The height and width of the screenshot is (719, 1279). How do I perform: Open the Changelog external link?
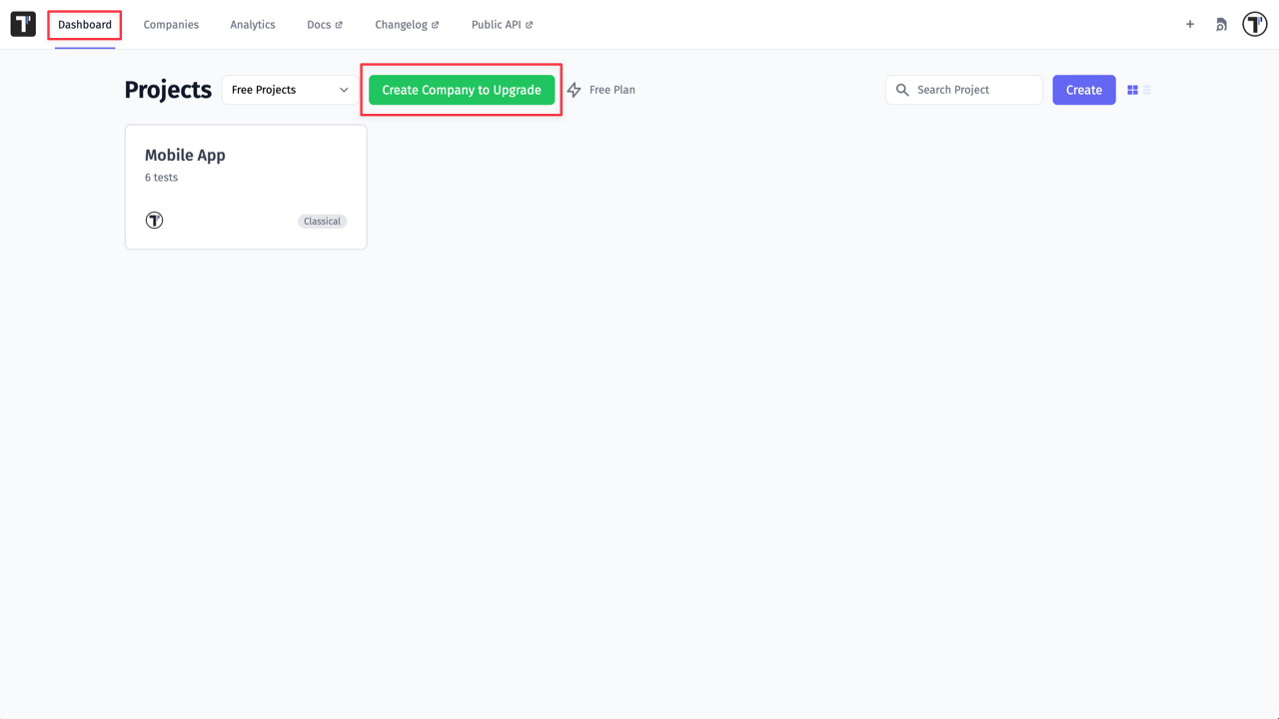click(407, 25)
